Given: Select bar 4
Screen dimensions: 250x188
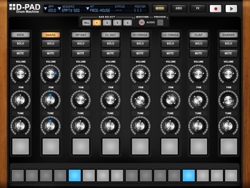Looking at the screenshot, I should click(128, 22).
